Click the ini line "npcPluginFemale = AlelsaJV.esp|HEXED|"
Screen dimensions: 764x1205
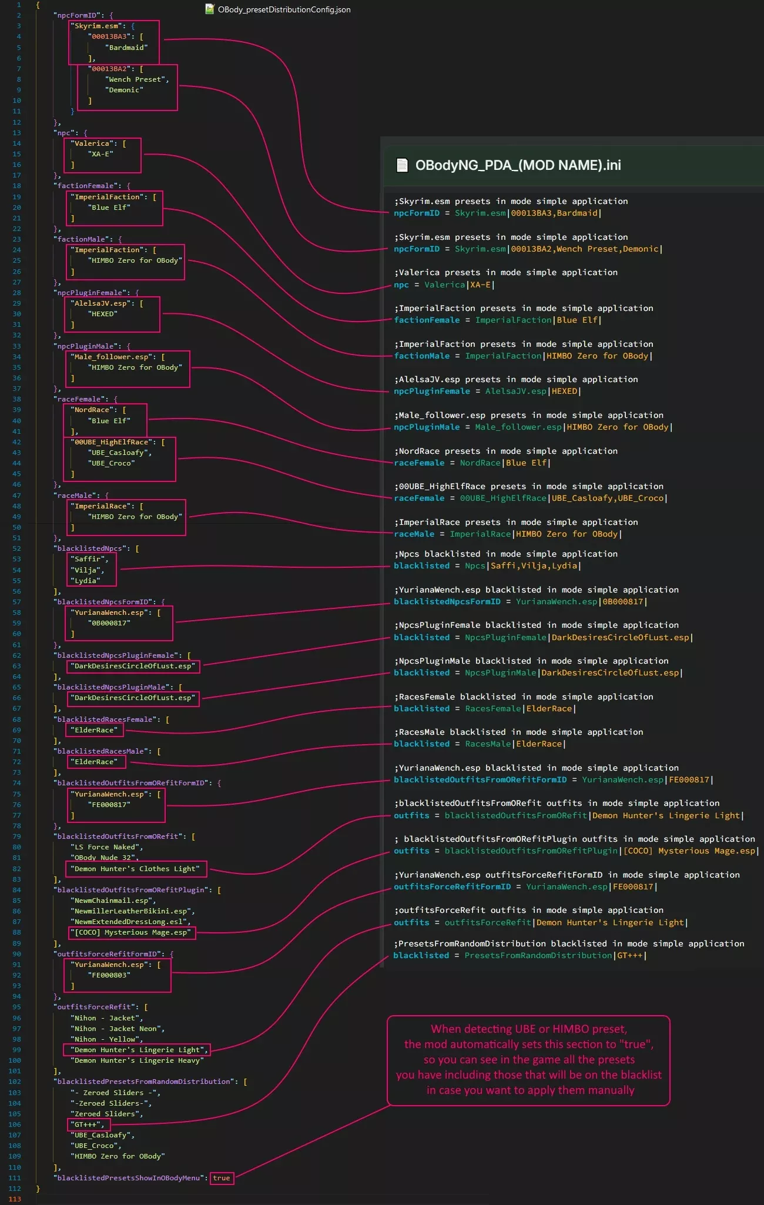tap(488, 391)
